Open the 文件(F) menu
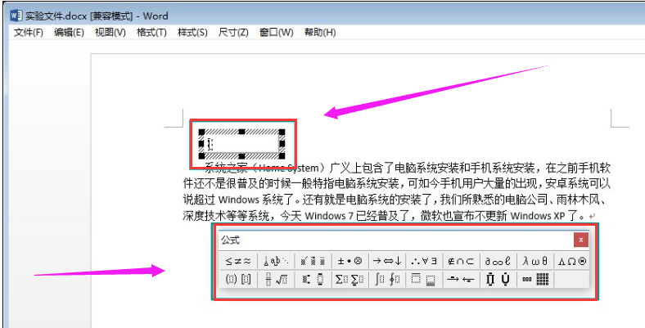The height and width of the screenshot is (328, 645). [29, 33]
